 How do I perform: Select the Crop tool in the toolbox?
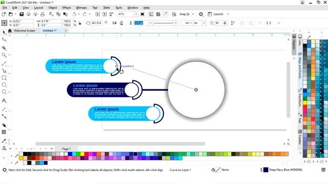point(4,48)
